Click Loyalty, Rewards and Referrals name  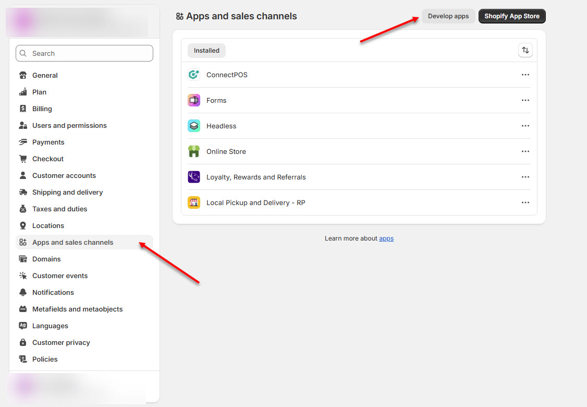coord(256,177)
